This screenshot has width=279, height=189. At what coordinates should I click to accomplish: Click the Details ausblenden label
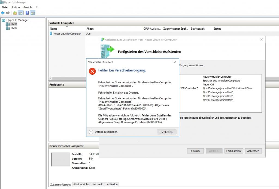[106, 132]
